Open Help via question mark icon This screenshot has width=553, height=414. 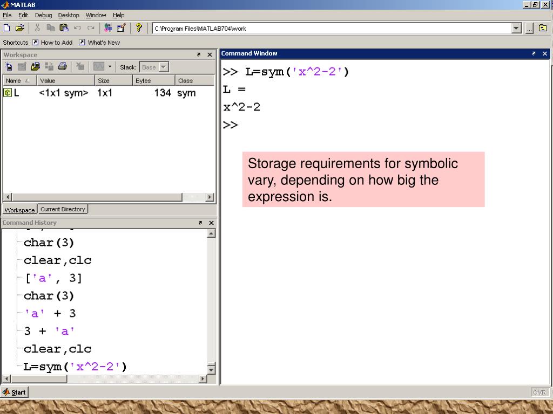[139, 28]
